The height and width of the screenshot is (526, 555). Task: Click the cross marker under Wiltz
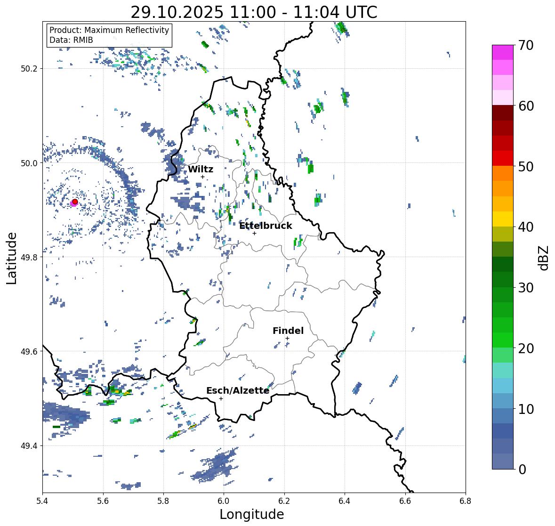(202, 177)
